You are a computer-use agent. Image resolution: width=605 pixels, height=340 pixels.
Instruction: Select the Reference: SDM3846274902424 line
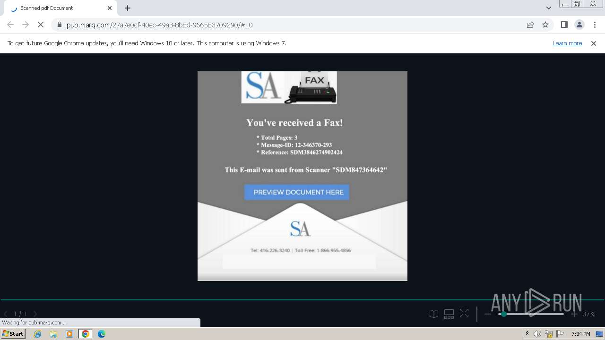299,153
